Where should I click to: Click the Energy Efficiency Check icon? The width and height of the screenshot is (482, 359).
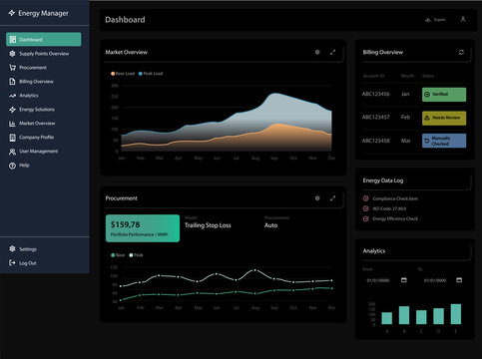pyautogui.click(x=366, y=218)
